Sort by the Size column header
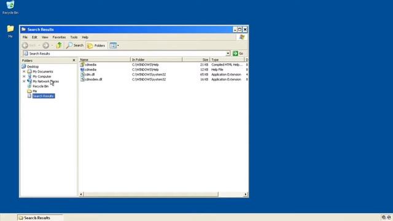The width and height of the screenshot is (393, 221). coord(196,60)
